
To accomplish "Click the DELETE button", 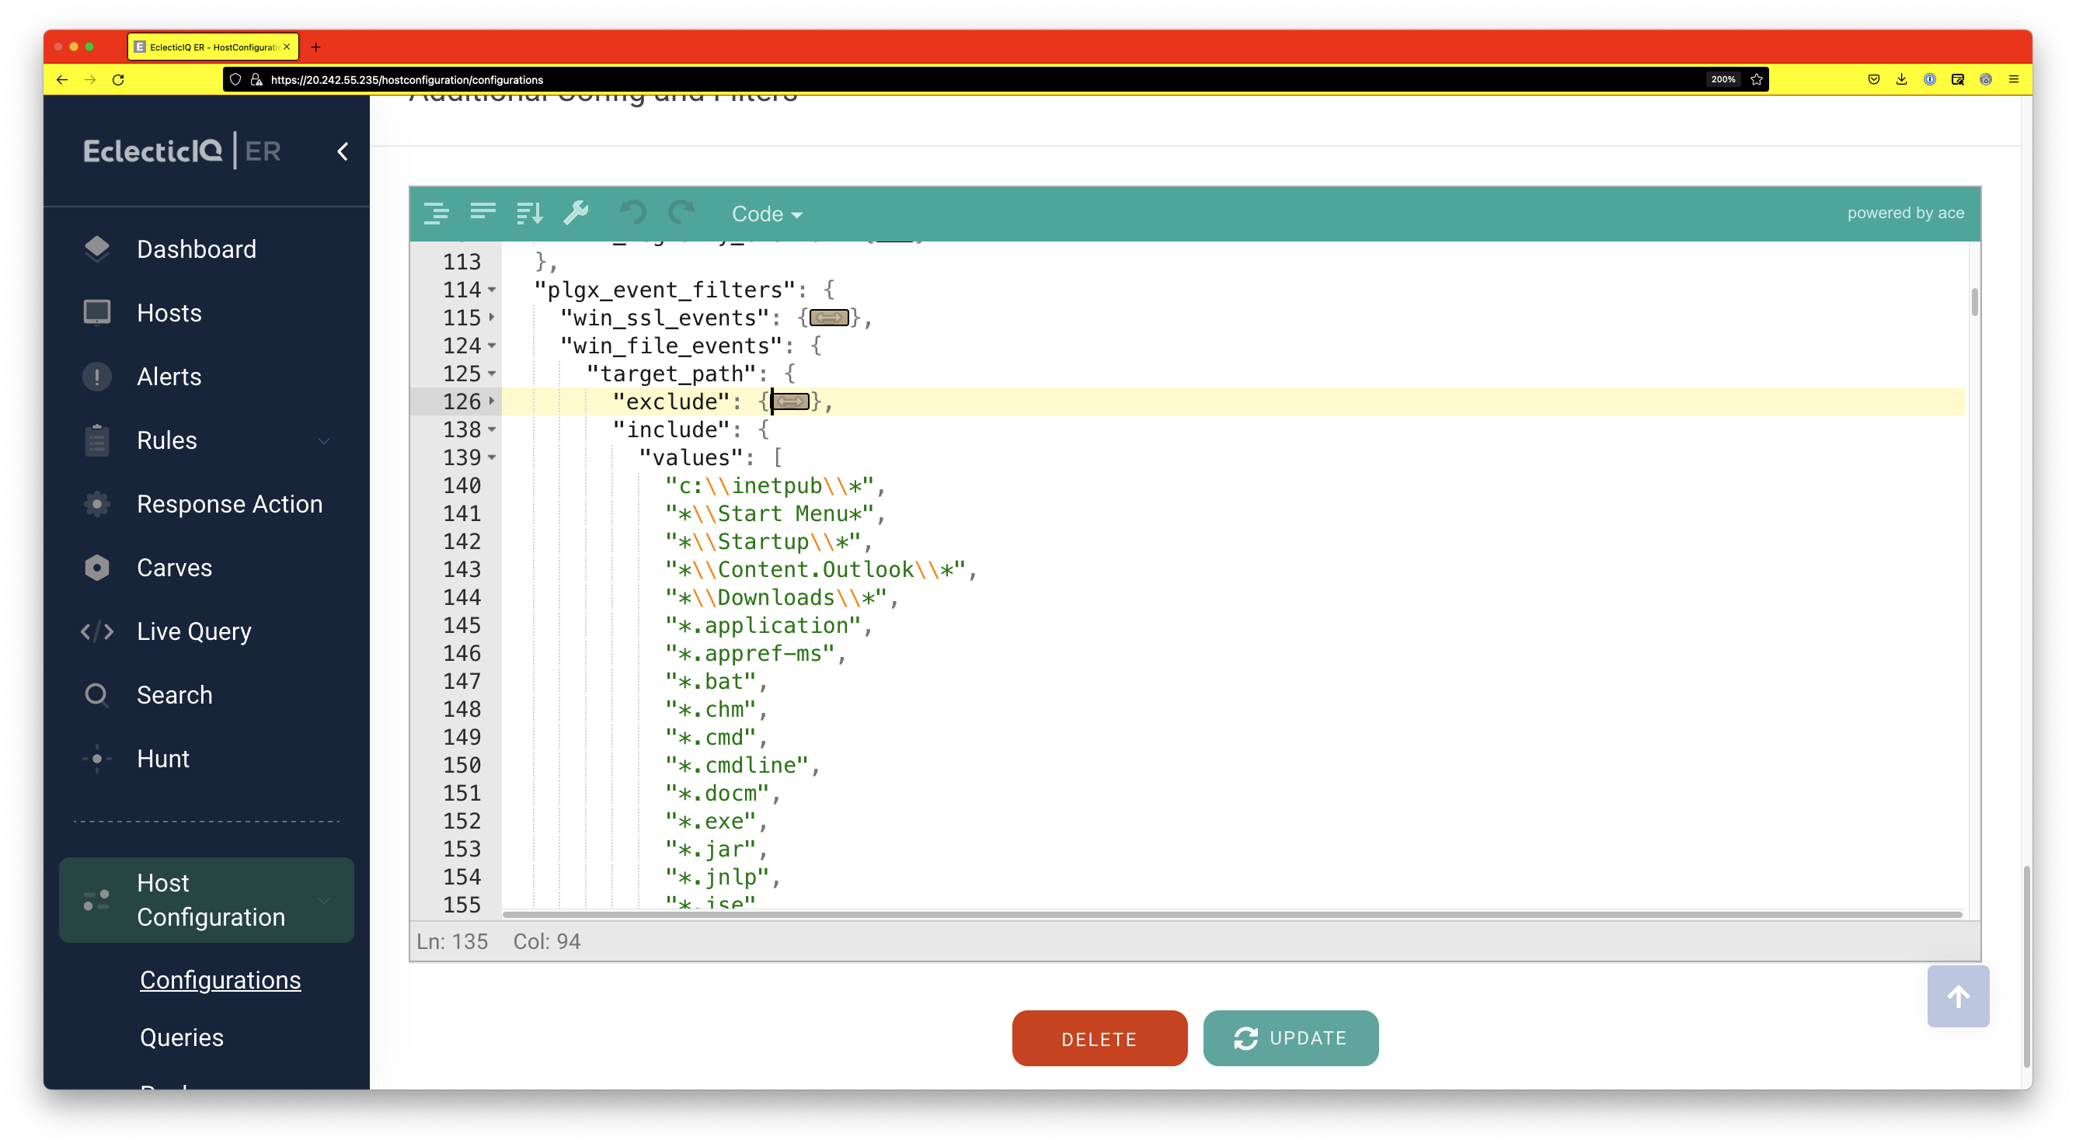I will coord(1099,1039).
